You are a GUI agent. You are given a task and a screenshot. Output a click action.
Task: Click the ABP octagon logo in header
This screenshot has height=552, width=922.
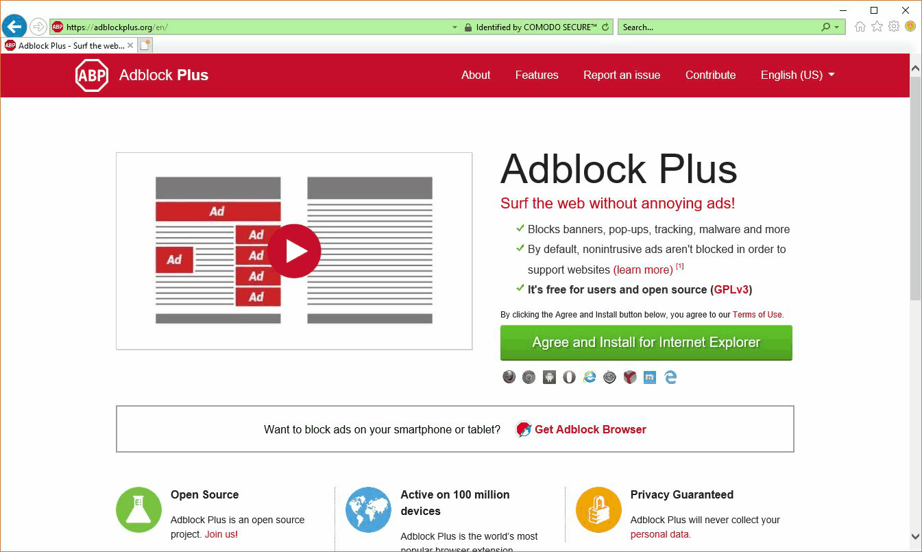point(92,75)
